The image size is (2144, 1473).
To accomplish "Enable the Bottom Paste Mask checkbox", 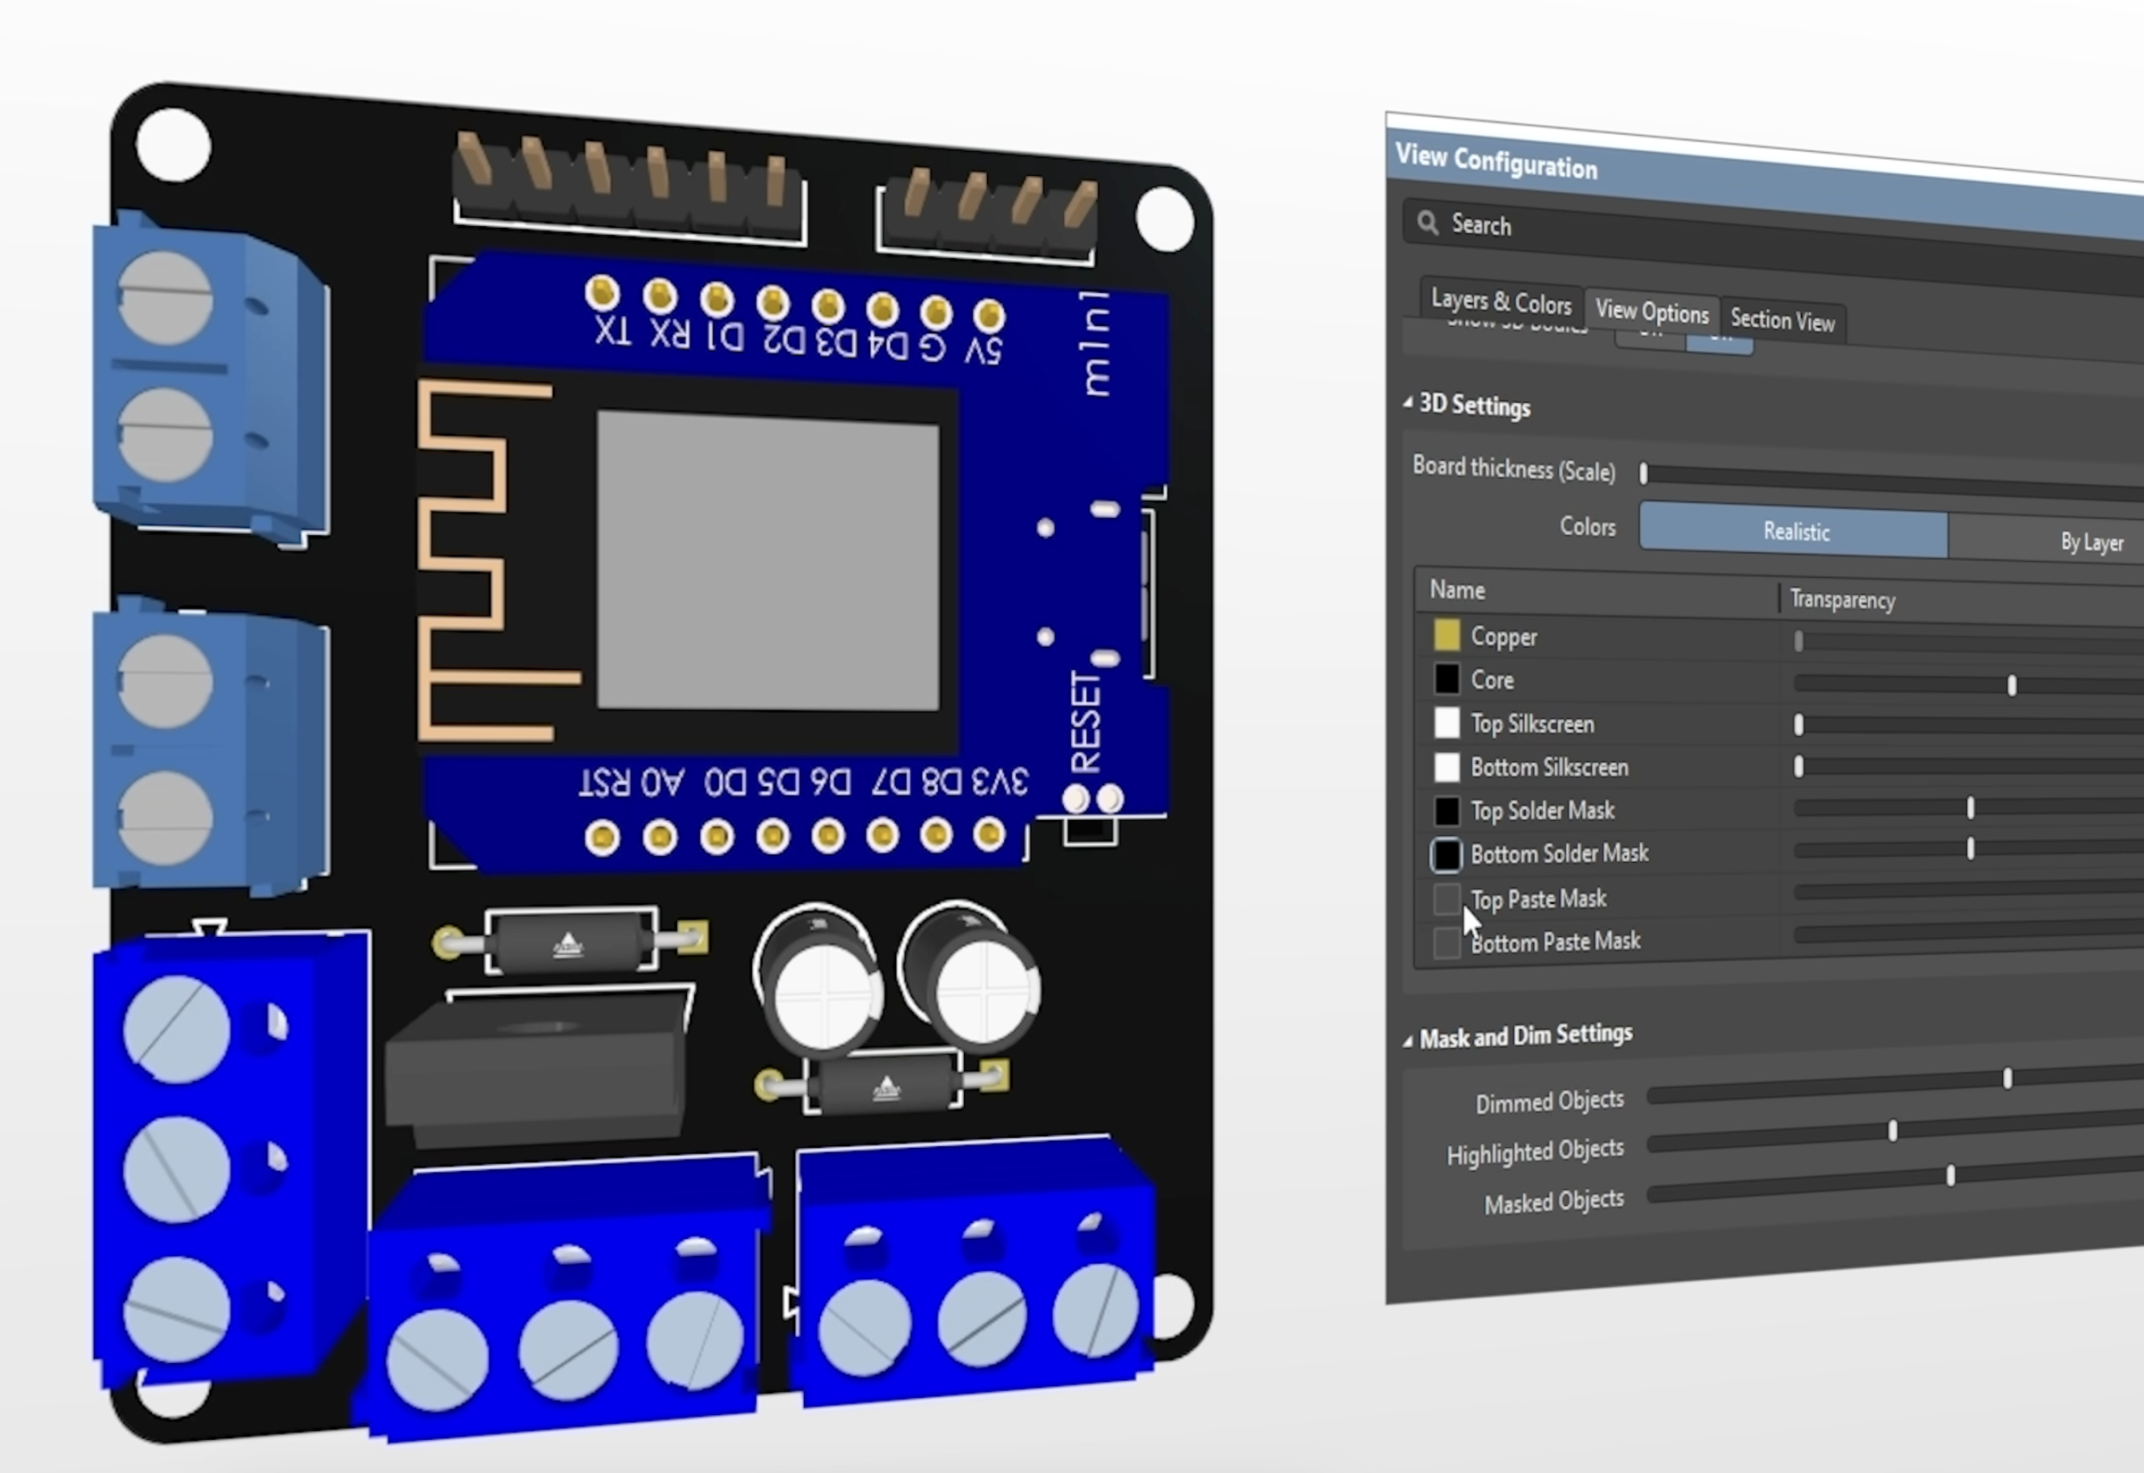I will [x=1446, y=942].
